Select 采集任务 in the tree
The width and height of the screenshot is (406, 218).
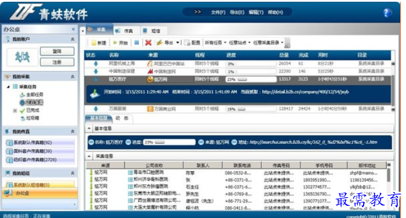click(x=28, y=86)
